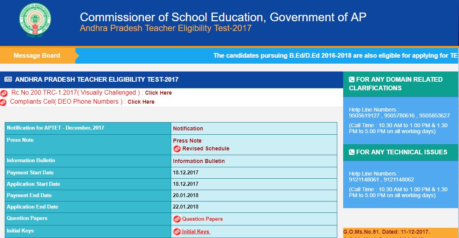The width and height of the screenshot is (459, 238).
Task: Click the new badge beside Compliants Cell
Action: point(4,102)
